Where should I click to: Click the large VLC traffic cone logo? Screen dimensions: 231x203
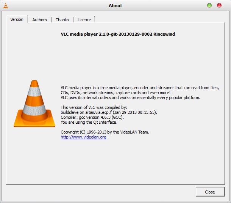34,104
